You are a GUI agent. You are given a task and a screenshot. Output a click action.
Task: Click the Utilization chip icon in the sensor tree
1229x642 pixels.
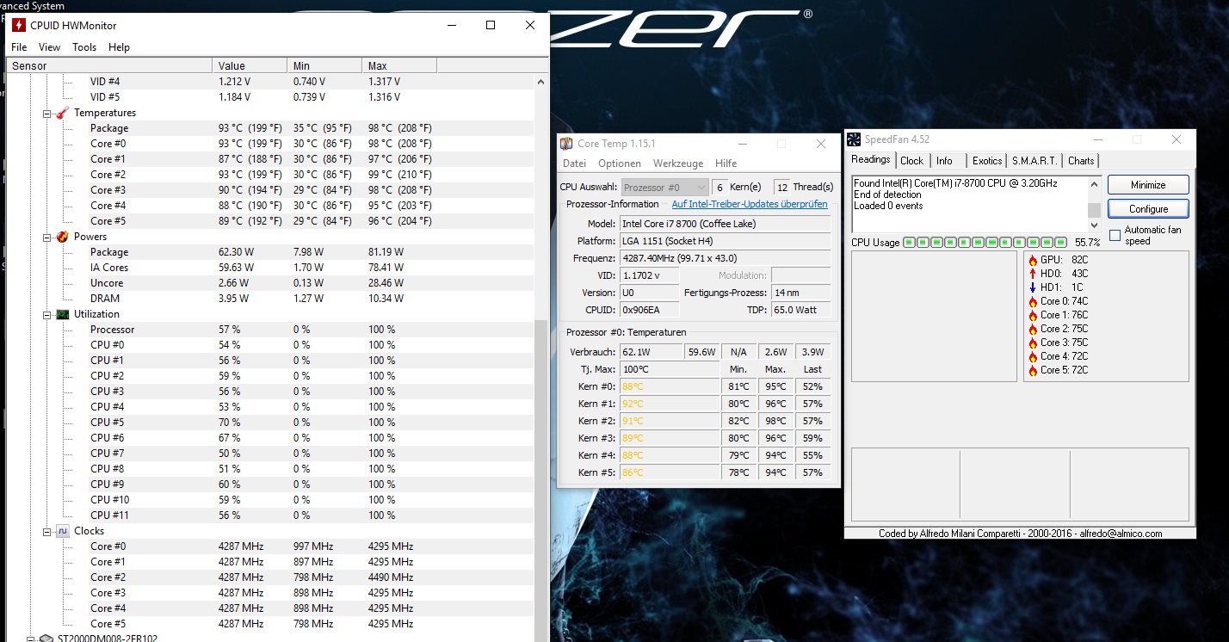pos(62,314)
